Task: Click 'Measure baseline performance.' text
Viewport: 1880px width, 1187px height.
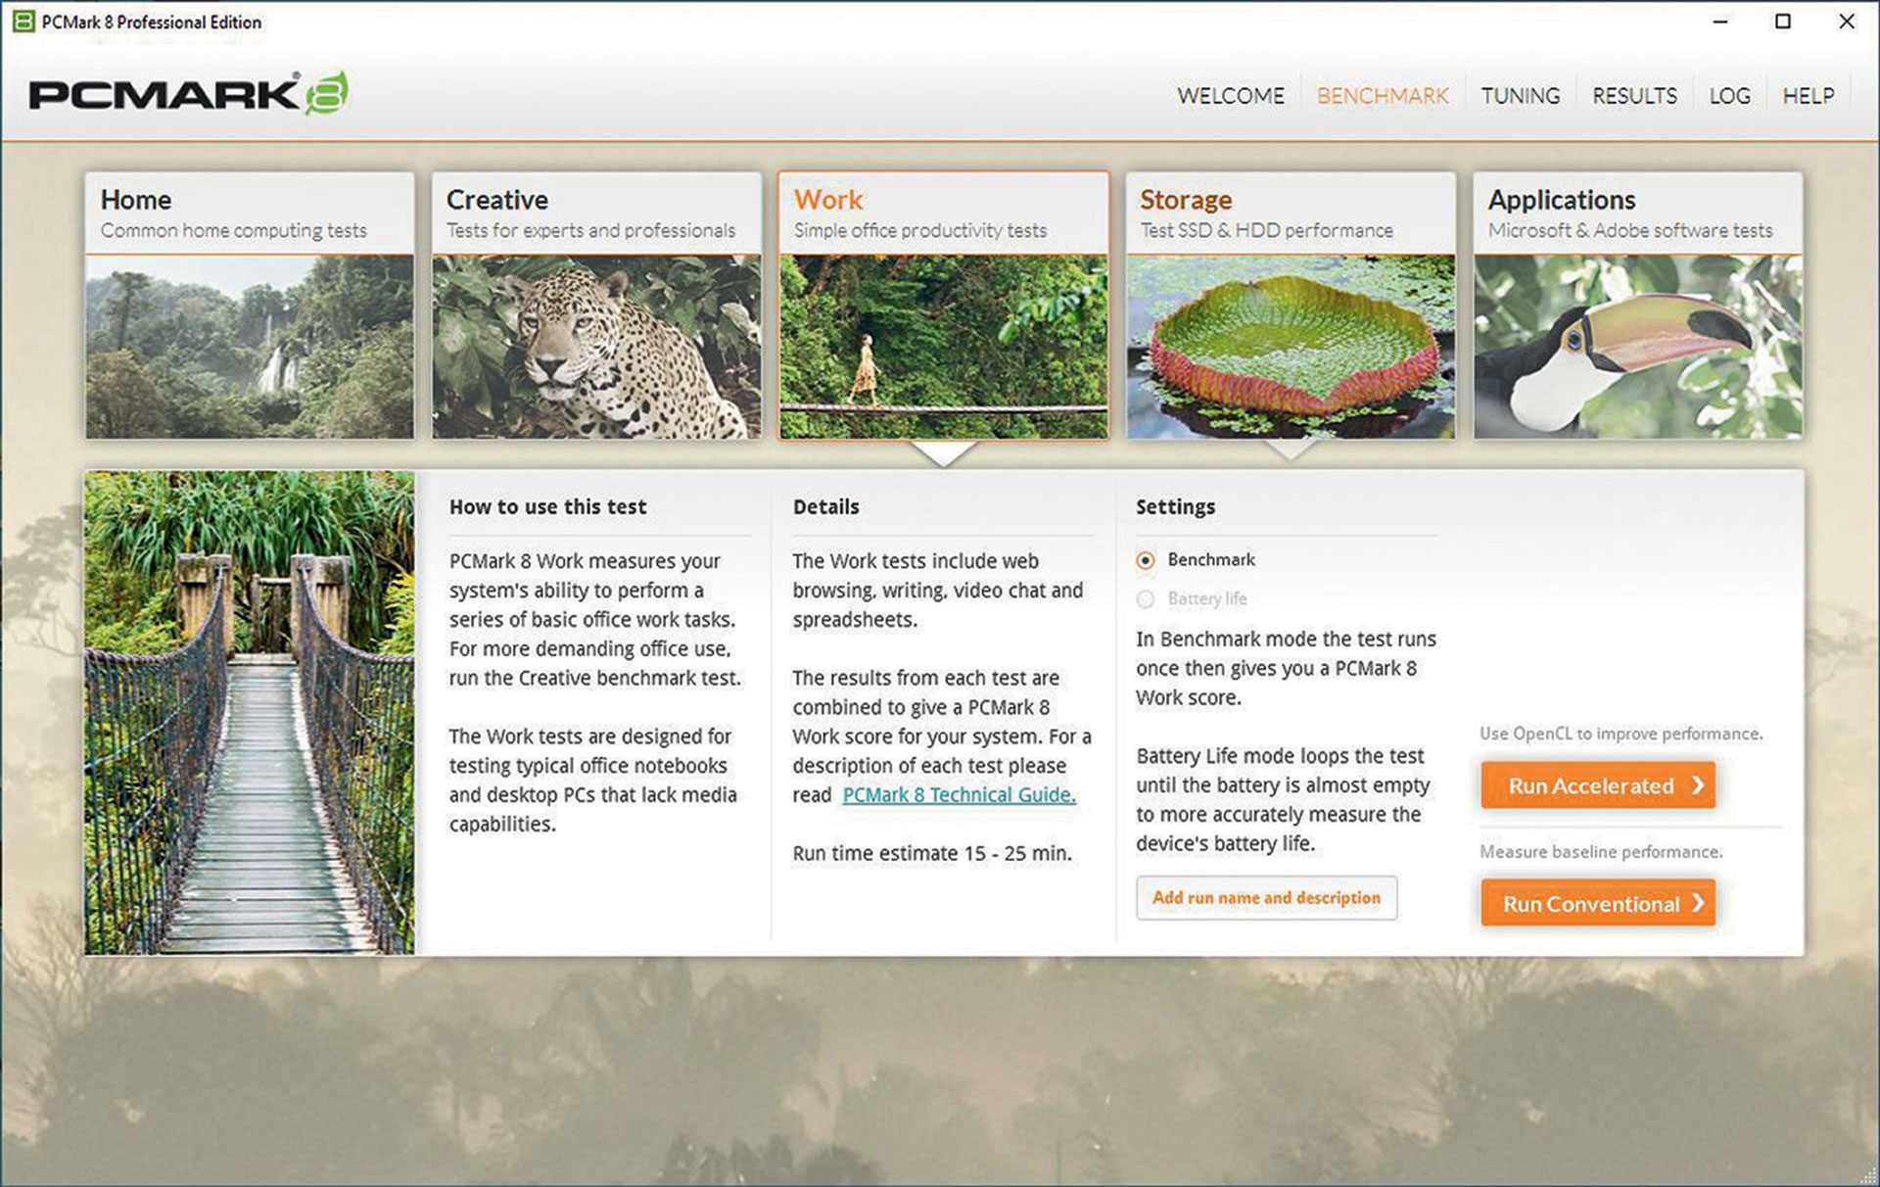Action: click(1601, 852)
